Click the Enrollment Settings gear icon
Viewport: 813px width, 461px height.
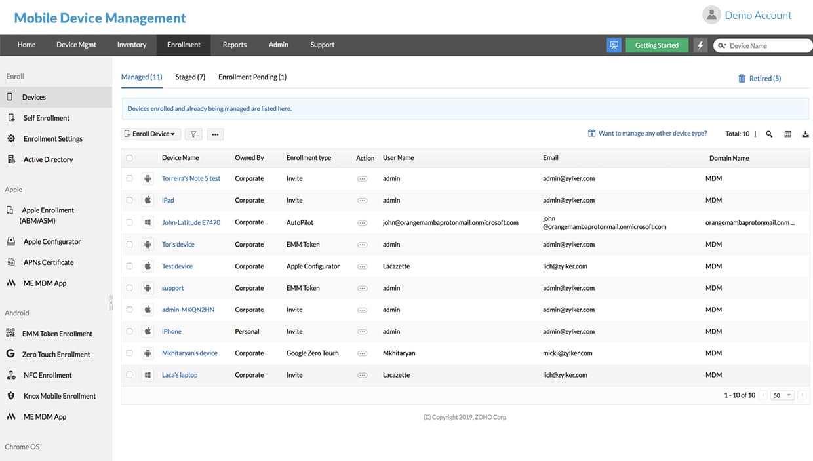[x=10, y=138]
